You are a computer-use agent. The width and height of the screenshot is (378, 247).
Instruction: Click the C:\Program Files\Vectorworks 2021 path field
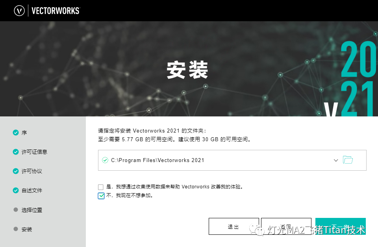coord(232,160)
